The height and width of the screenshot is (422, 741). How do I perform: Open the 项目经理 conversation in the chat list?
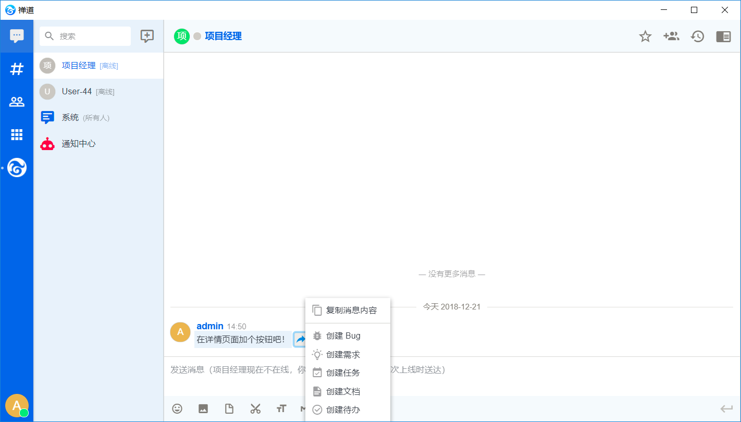point(98,66)
